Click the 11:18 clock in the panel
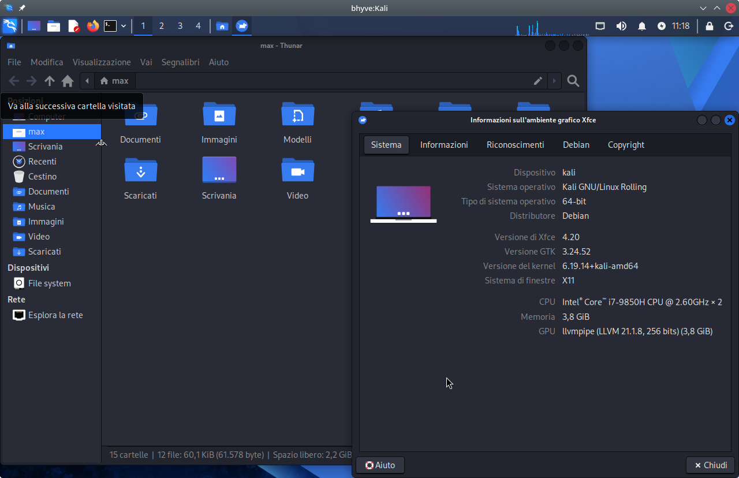This screenshot has width=739, height=478. (681, 26)
